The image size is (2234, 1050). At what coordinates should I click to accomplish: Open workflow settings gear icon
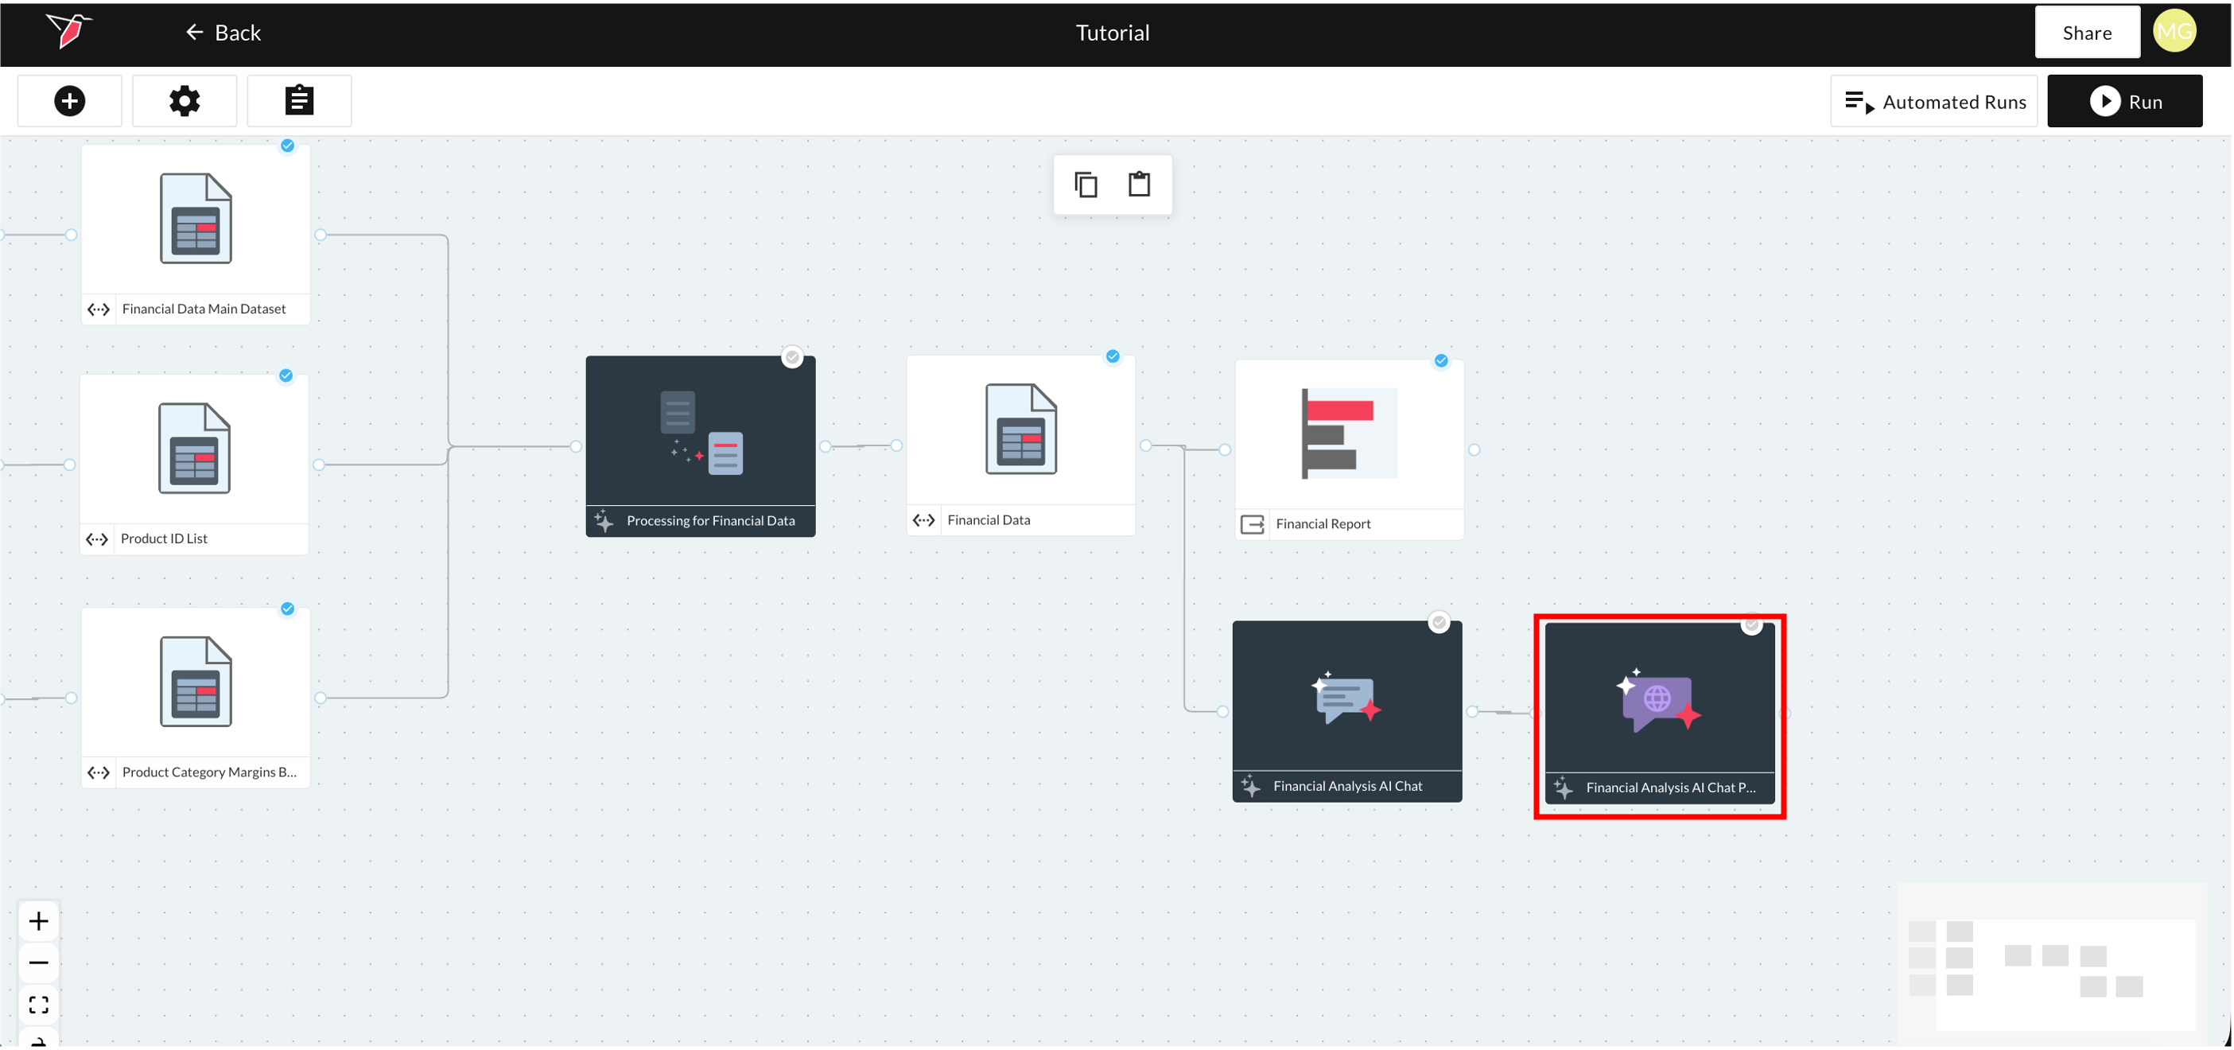(x=184, y=102)
